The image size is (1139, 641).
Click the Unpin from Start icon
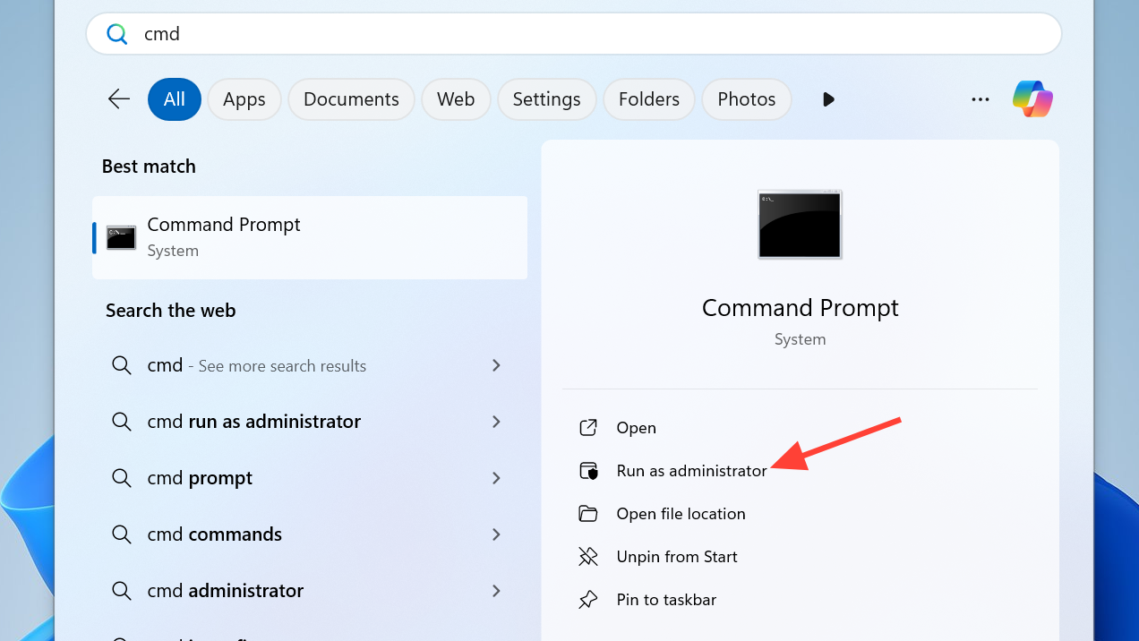click(588, 557)
